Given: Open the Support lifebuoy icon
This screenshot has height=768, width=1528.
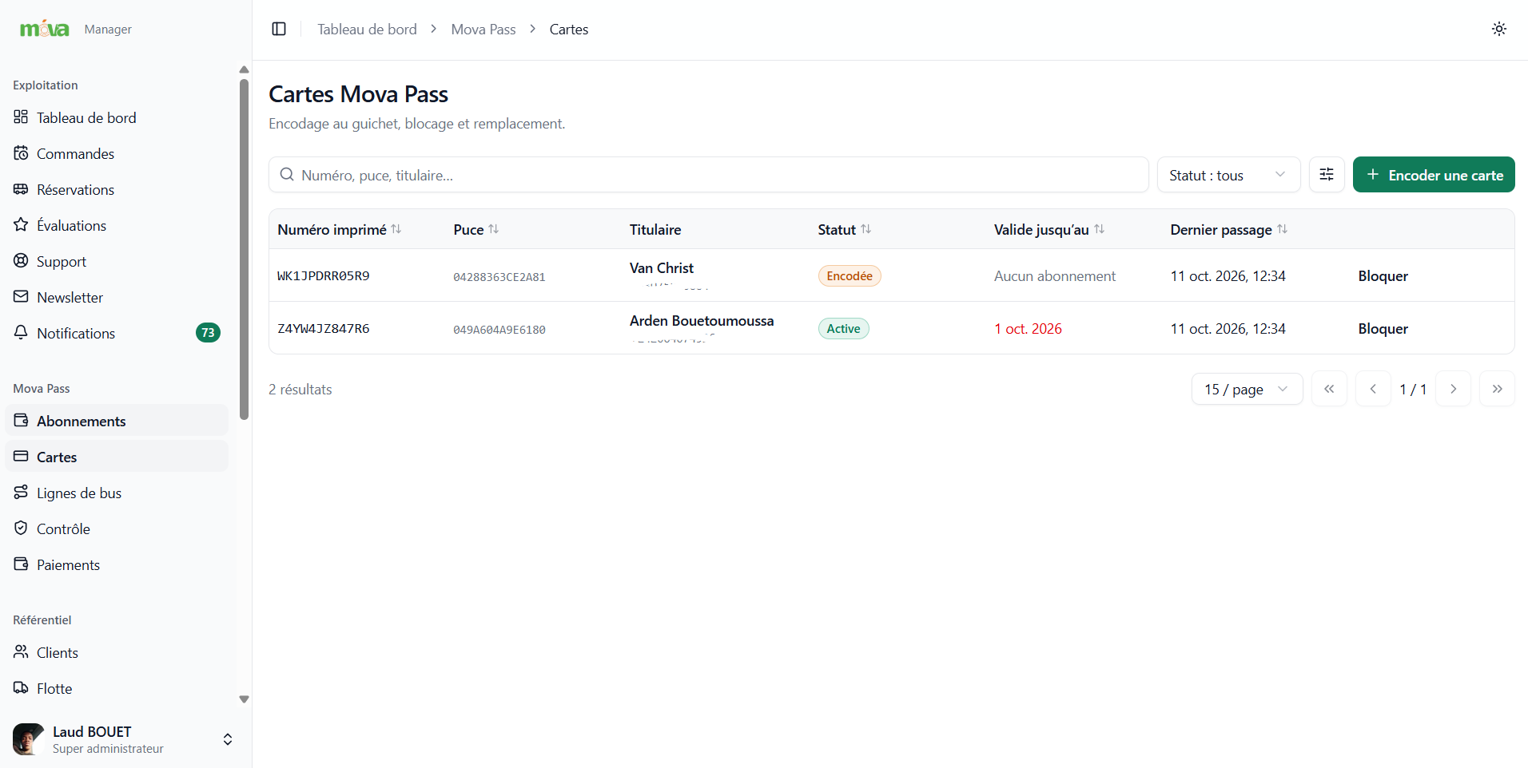Looking at the screenshot, I should pos(21,261).
